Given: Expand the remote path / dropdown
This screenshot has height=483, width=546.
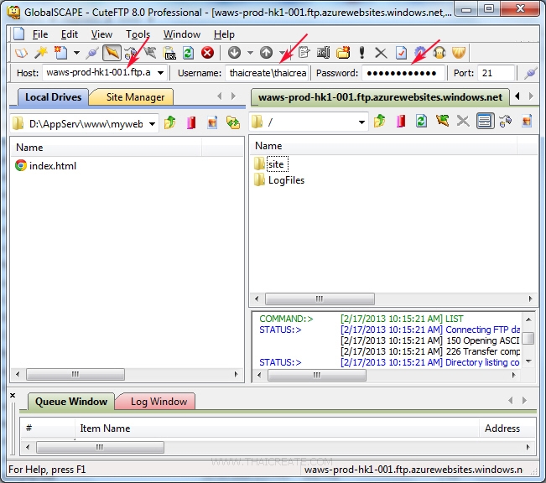Looking at the screenshot, I should pos(361,122).
